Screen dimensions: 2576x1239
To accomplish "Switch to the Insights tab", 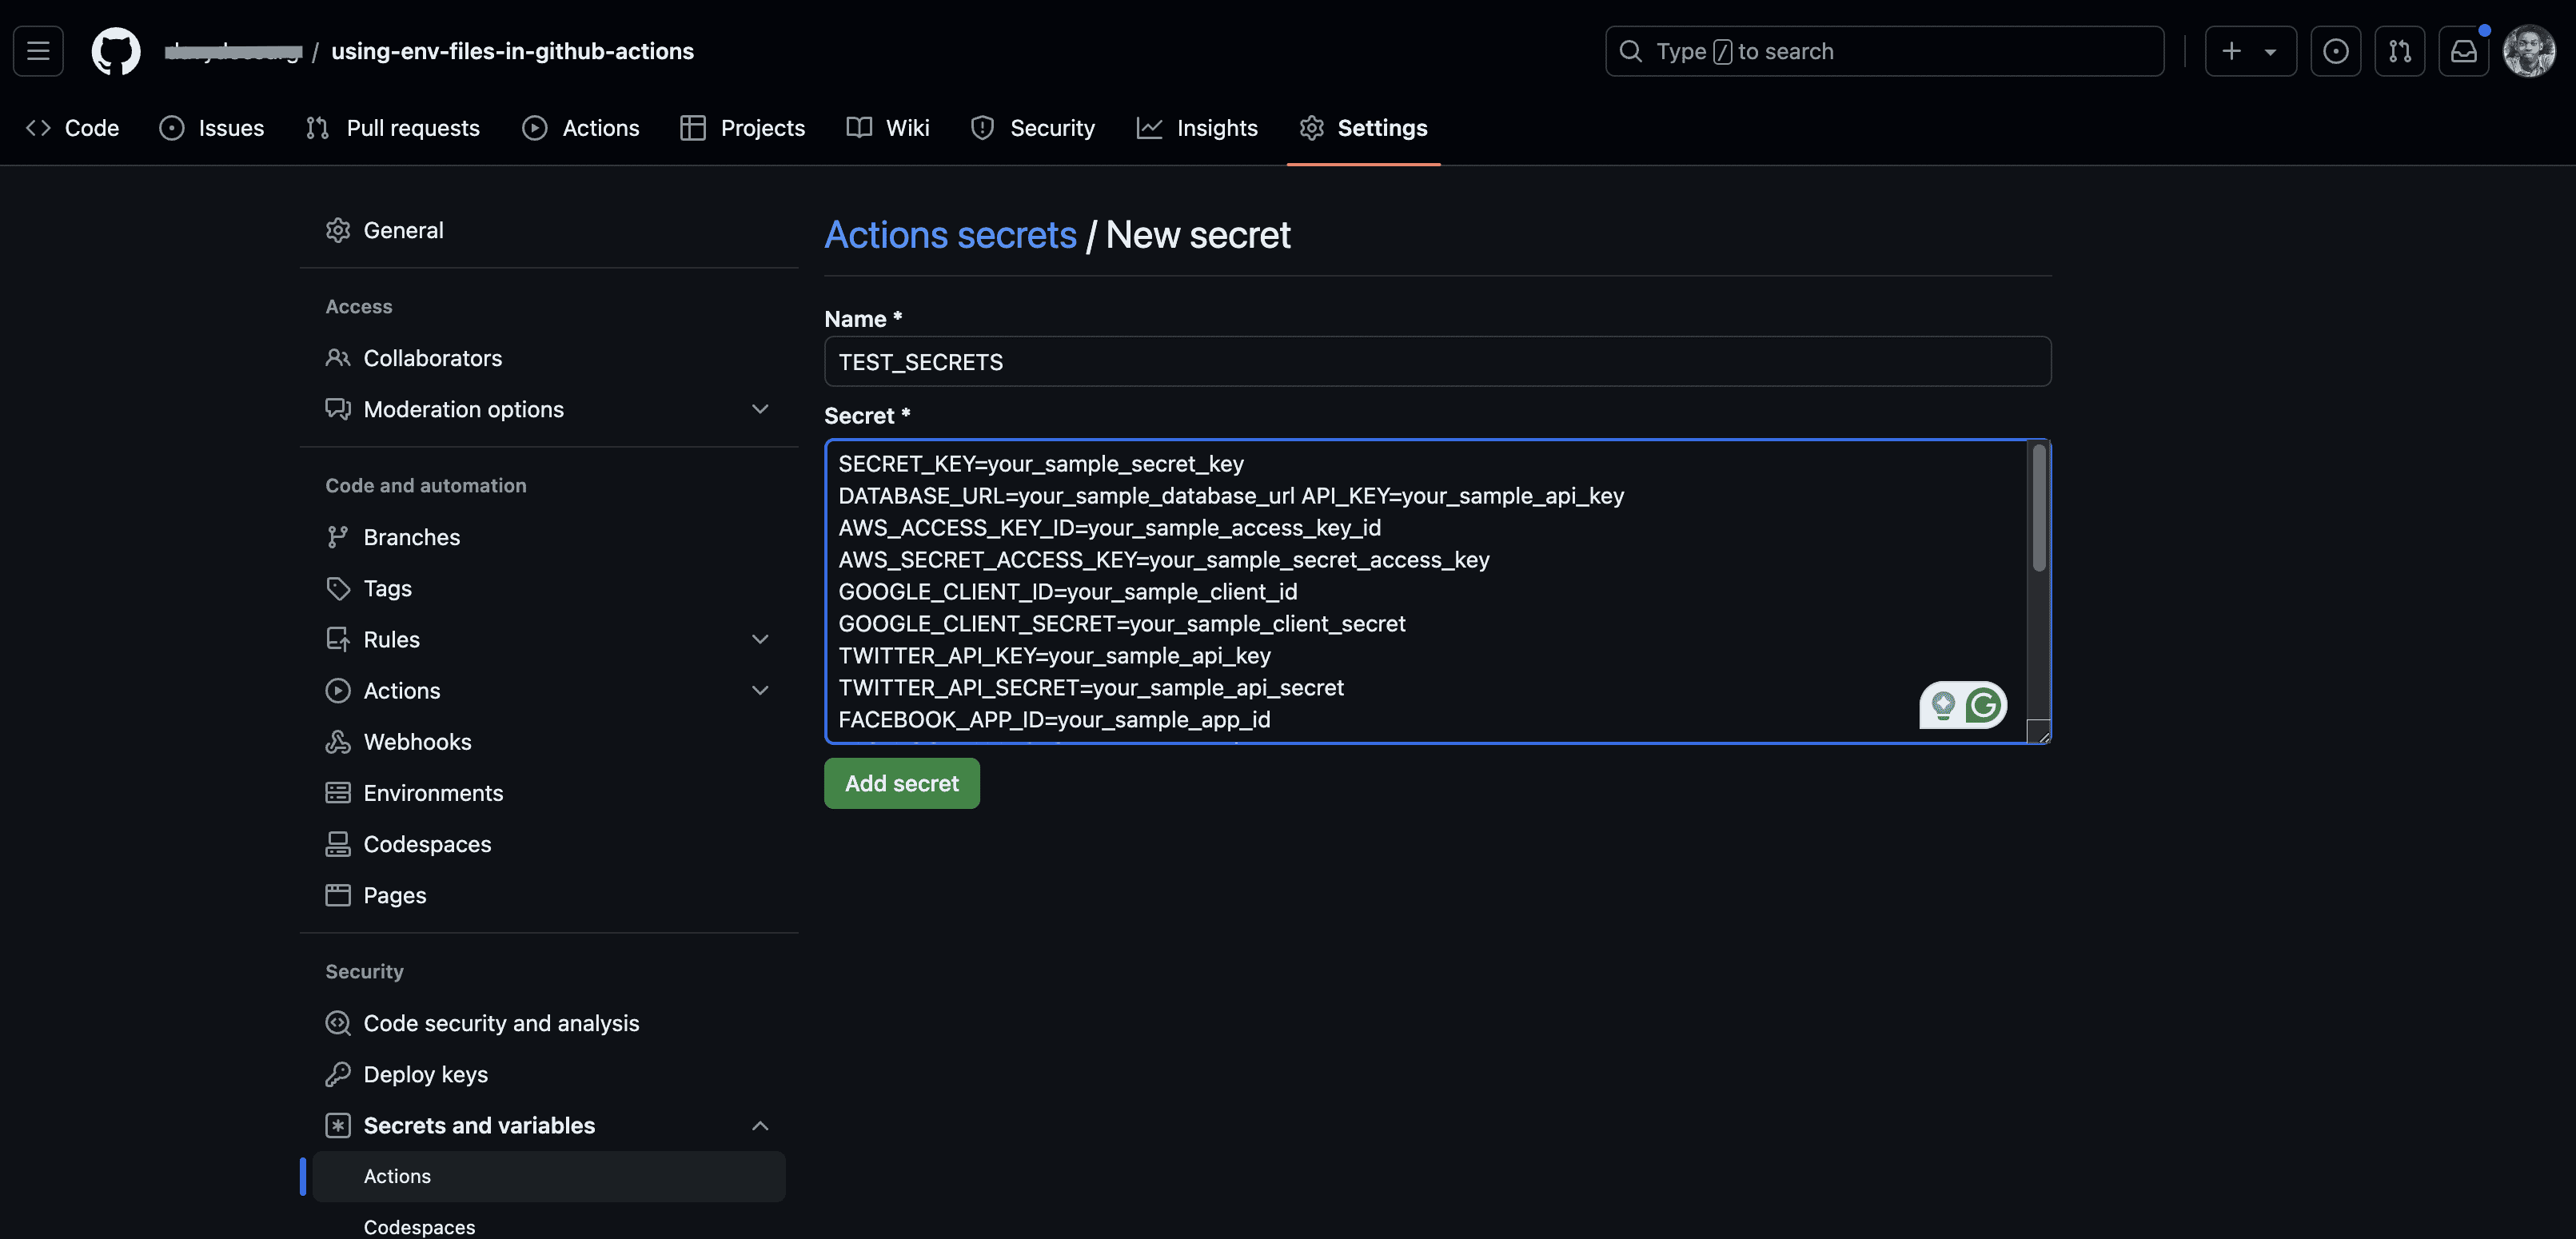I will coord(1198,128).
